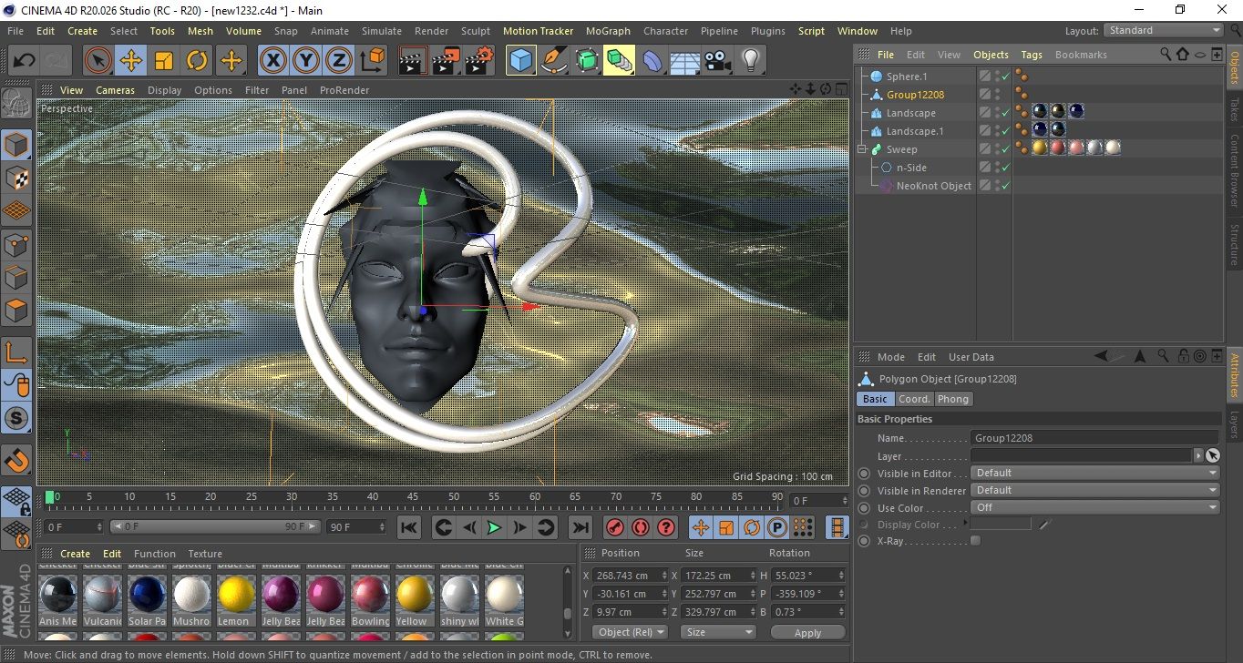Open Edit Render Settings gear clapperboard
This screenshot has height=663, width=1243.
point(479,61)
